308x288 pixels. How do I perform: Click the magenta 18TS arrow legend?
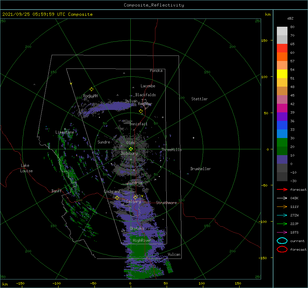(x=282, y=233)
